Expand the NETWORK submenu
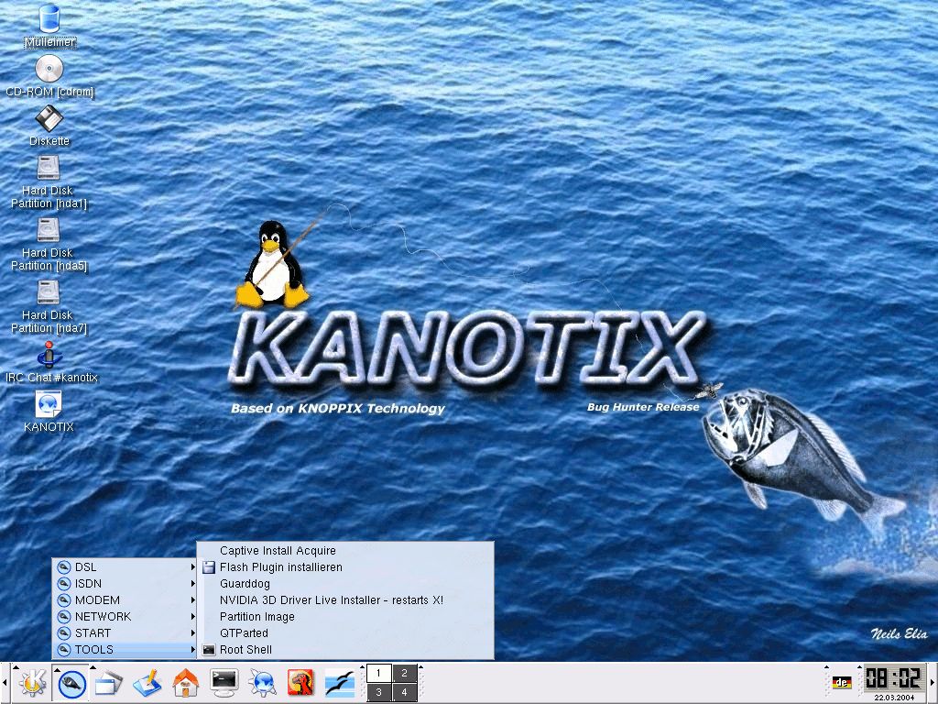 pyautogui.click(x=125, y=617)
